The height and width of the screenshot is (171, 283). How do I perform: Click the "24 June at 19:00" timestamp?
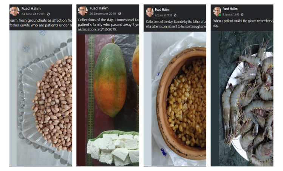pyautogui.click(x=33, y=14)
